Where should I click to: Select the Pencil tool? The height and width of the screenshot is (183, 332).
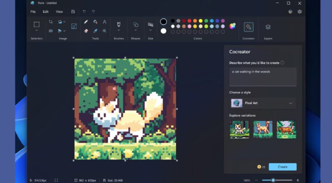pyautogui.click(x=86, y=22)
